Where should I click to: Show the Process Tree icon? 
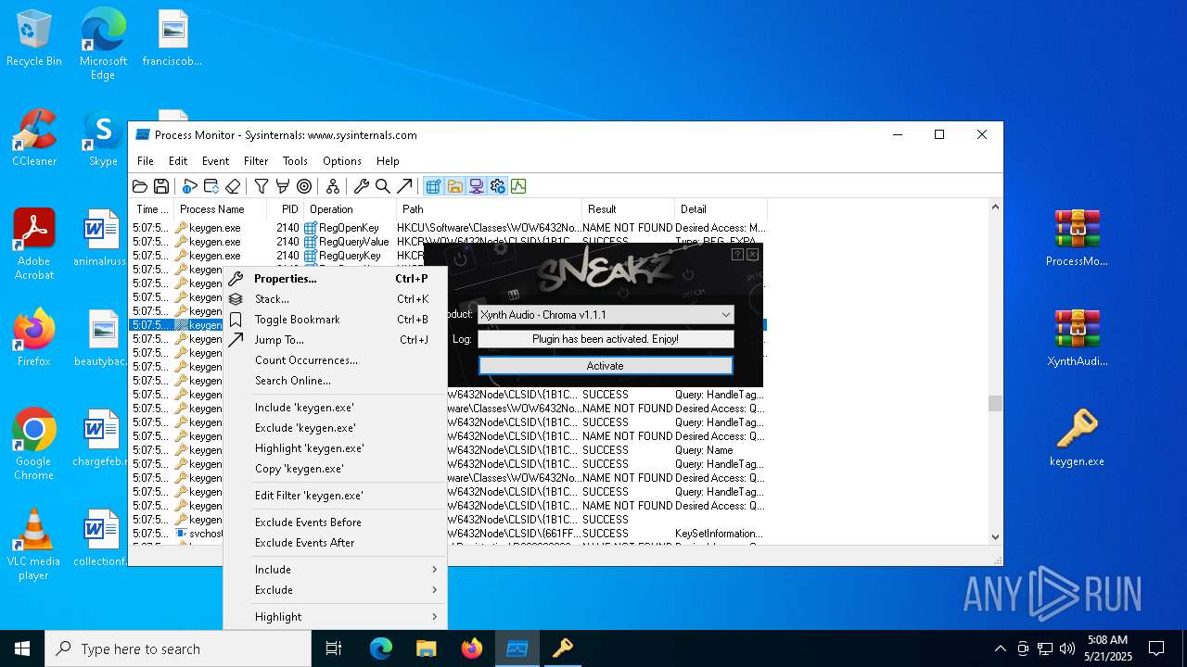point(333,186)
